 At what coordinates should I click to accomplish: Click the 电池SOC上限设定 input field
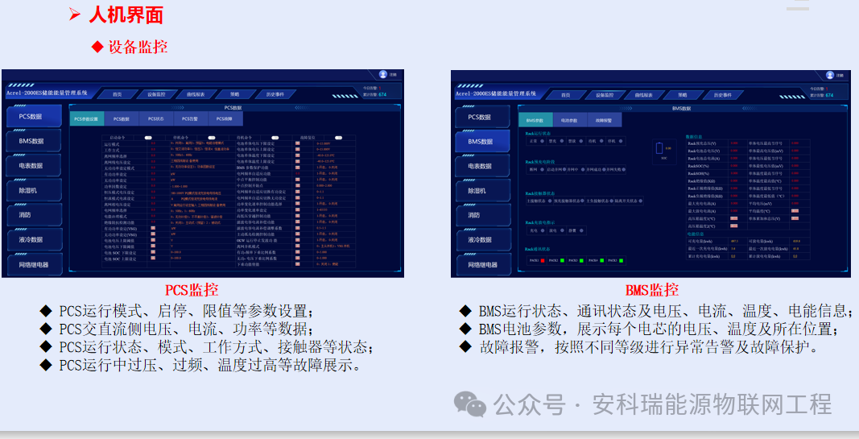153,258
